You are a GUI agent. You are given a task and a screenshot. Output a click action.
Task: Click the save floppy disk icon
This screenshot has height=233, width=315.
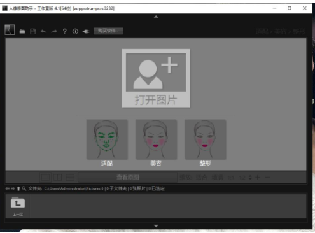point(33,31)
